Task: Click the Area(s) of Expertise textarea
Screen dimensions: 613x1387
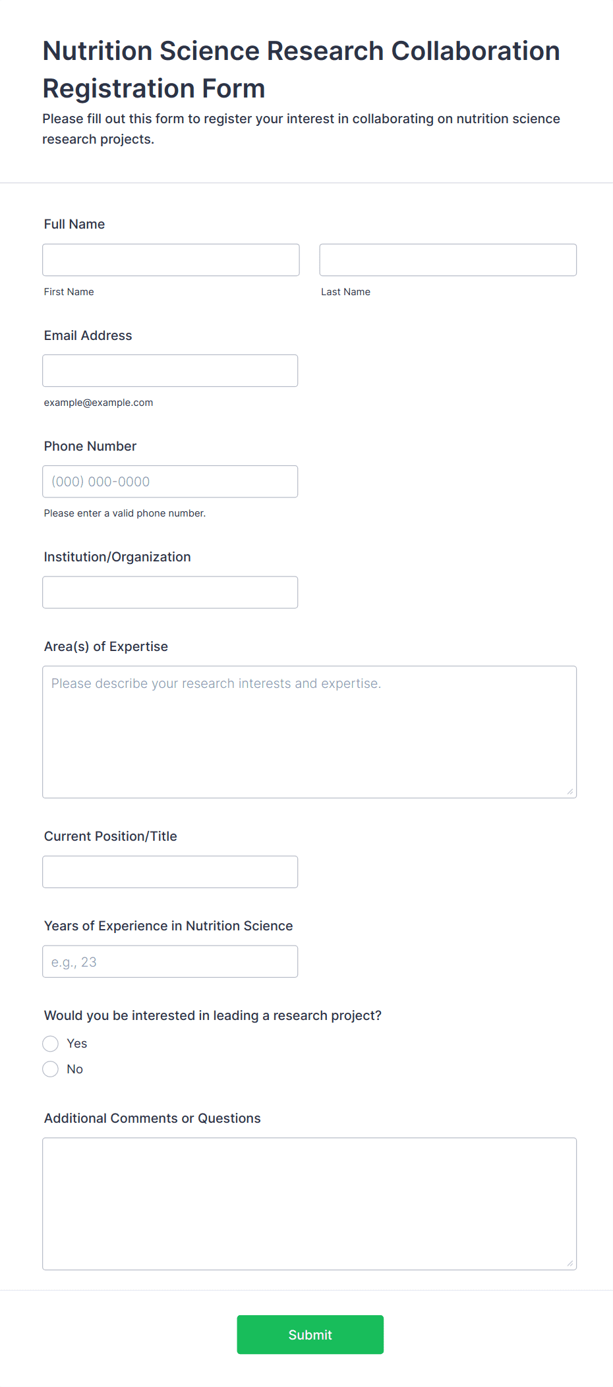Action: (309, 731)
